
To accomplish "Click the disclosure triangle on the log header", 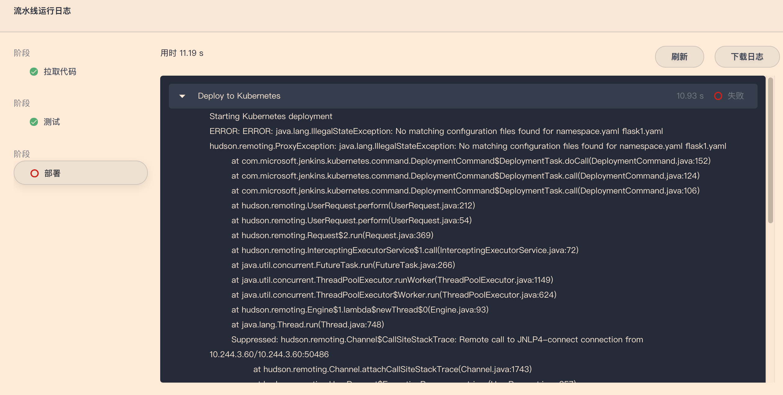I will (x=182, y=96).
